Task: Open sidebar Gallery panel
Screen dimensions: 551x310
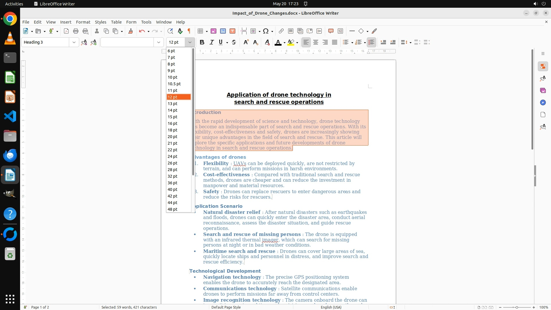Action: click(543, 90)
